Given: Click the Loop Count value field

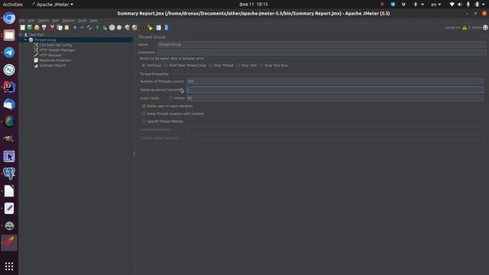Looking at the screenshot, I should pyautogui.click(x=335, y=98).
